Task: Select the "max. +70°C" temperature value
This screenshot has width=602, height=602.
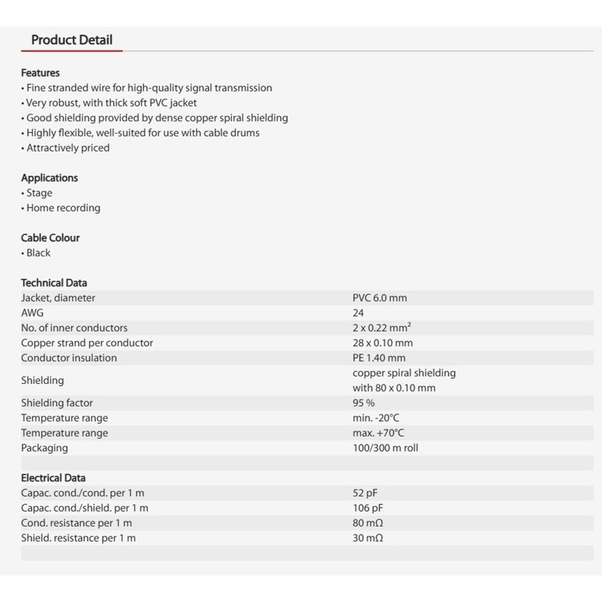Action: click(378, 433)
